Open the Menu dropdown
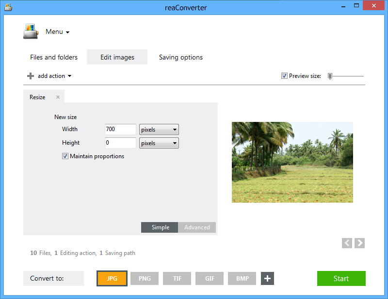The width and height of the screenshot is (388, 299). click(57, 32)
